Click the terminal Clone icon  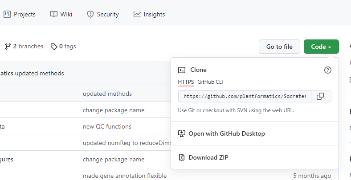pyautogui.click(x=182, y=70)
